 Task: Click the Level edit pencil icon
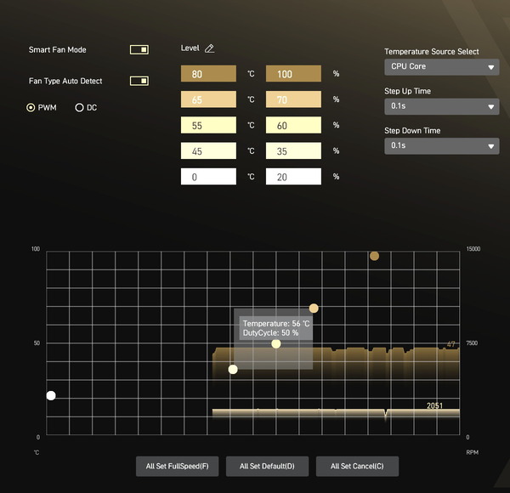pyautogui.click(x=209, y=48)
